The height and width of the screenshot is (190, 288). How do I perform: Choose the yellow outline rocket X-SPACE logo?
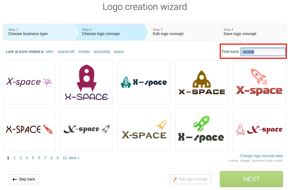pyautogui.click(x=144, y=129)
